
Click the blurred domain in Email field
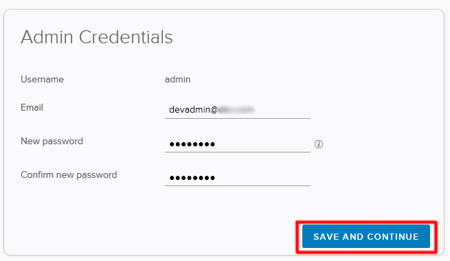(236, 110)
